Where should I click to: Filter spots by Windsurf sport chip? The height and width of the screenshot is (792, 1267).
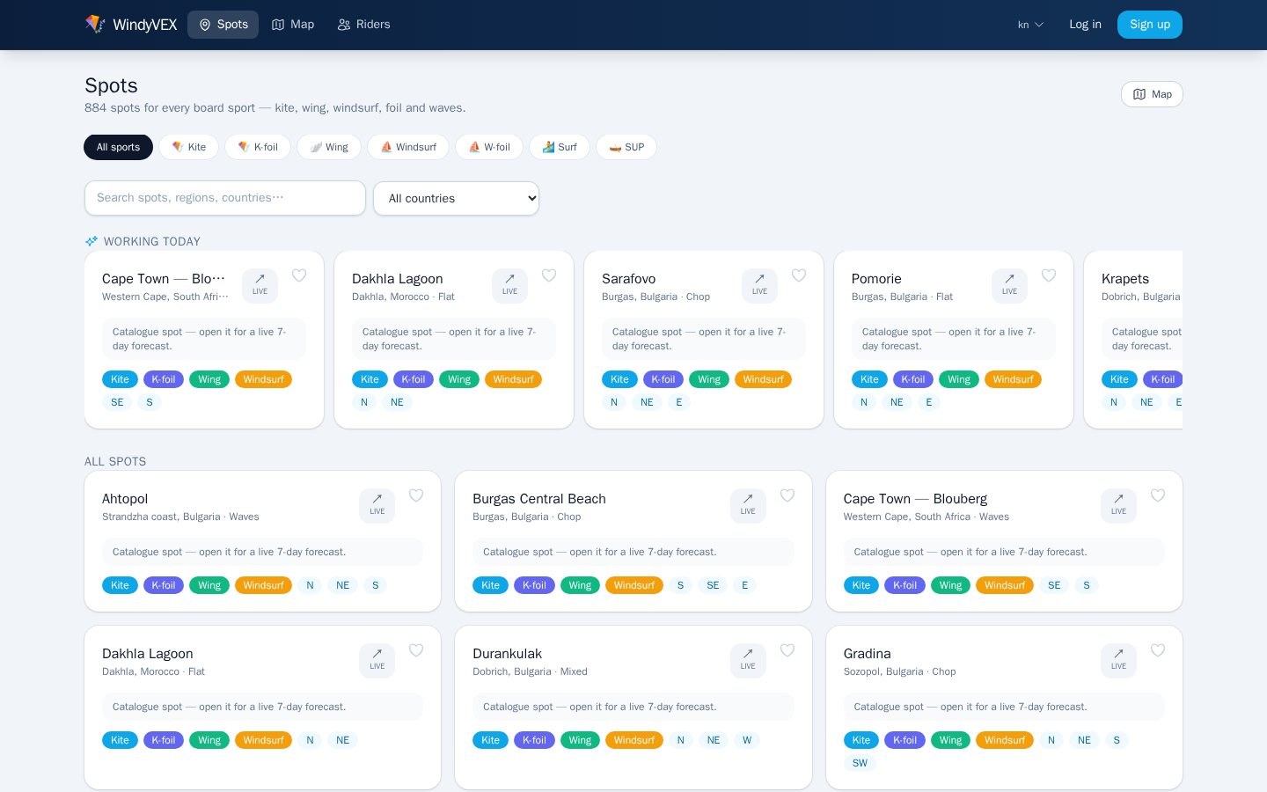point(408,147)
